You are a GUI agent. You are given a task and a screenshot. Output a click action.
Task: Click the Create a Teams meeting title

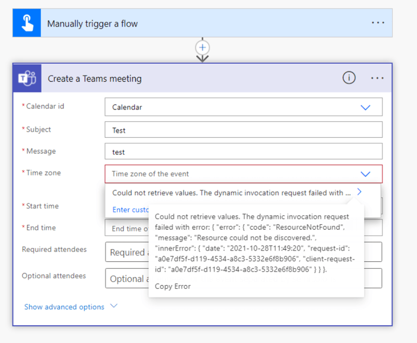click(x=94, y=79)
